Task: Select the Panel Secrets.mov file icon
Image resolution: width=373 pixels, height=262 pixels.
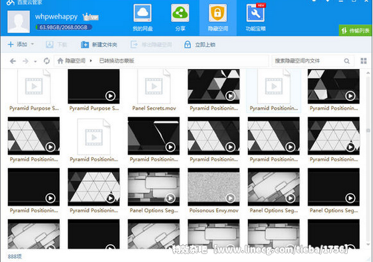Action: click(154, 86)
